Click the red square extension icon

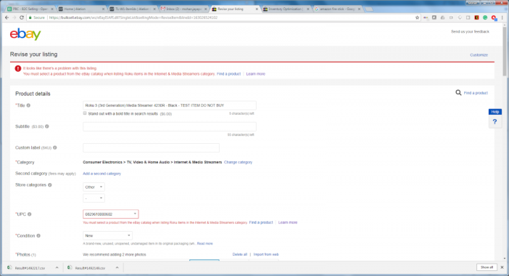tap(476, 17)
